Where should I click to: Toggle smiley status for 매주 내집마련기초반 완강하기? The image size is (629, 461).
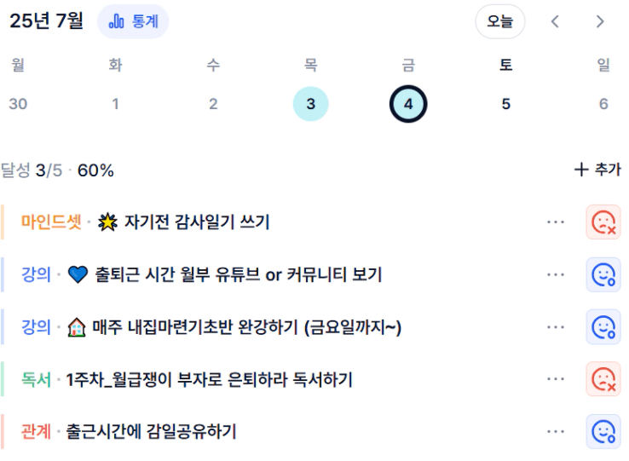(x=603, y=327)
